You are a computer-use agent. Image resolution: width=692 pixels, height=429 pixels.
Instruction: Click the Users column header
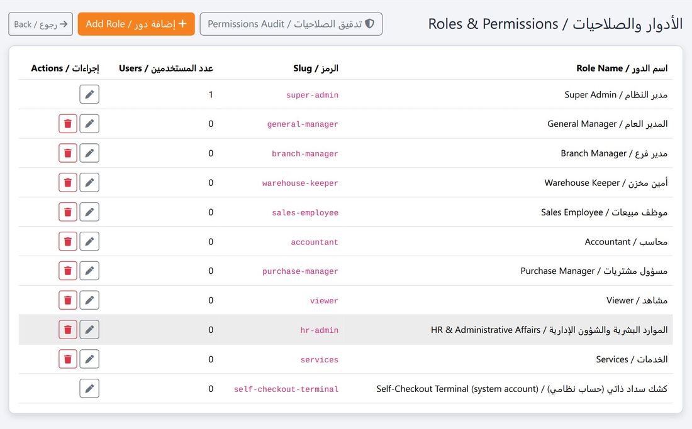point(166,68)
